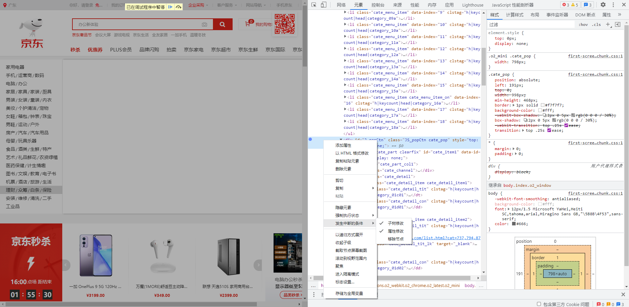This screenshot has height=307, width=629.
Task: Expand the transition shorthand property triangle
Action: coord(524,130)
